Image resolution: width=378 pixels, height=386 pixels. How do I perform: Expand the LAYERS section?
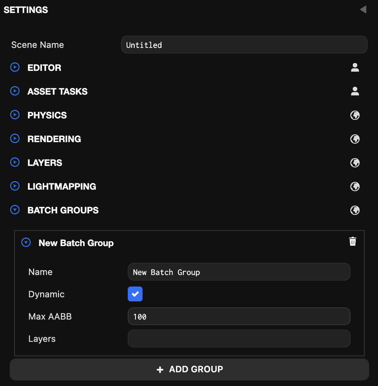(15, 162)
